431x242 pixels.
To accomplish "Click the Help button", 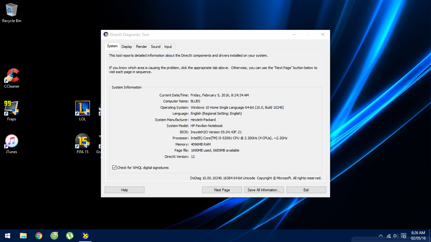I will coord(125,190).
